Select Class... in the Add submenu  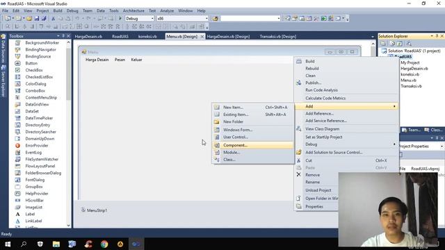[253, 160]
